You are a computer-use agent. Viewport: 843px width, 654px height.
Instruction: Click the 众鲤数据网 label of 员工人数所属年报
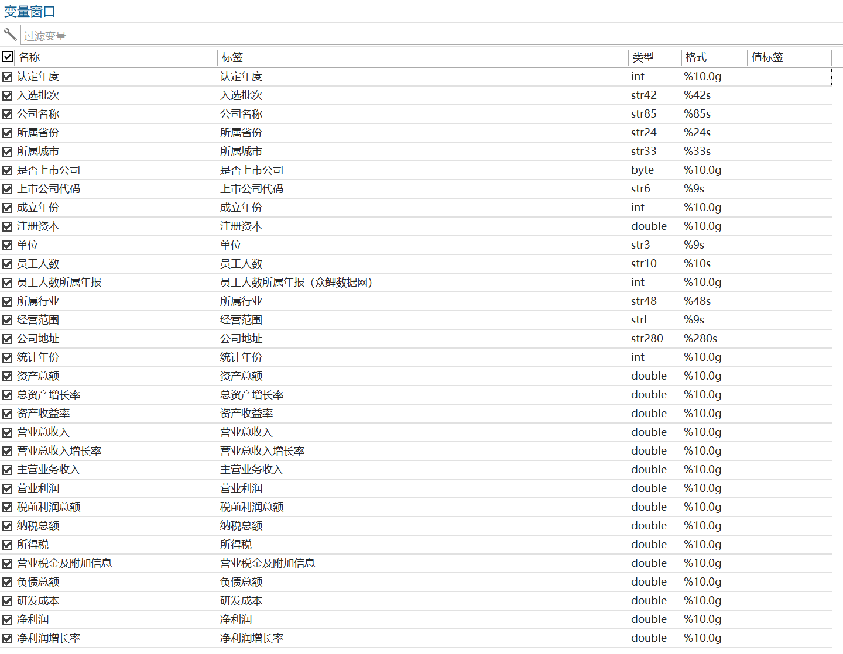pyautogui.click(x=342, y=283)
